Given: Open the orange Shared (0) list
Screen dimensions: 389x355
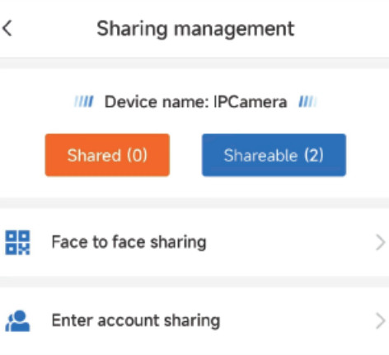Looking at the screenshot, I should pos(107,155).
